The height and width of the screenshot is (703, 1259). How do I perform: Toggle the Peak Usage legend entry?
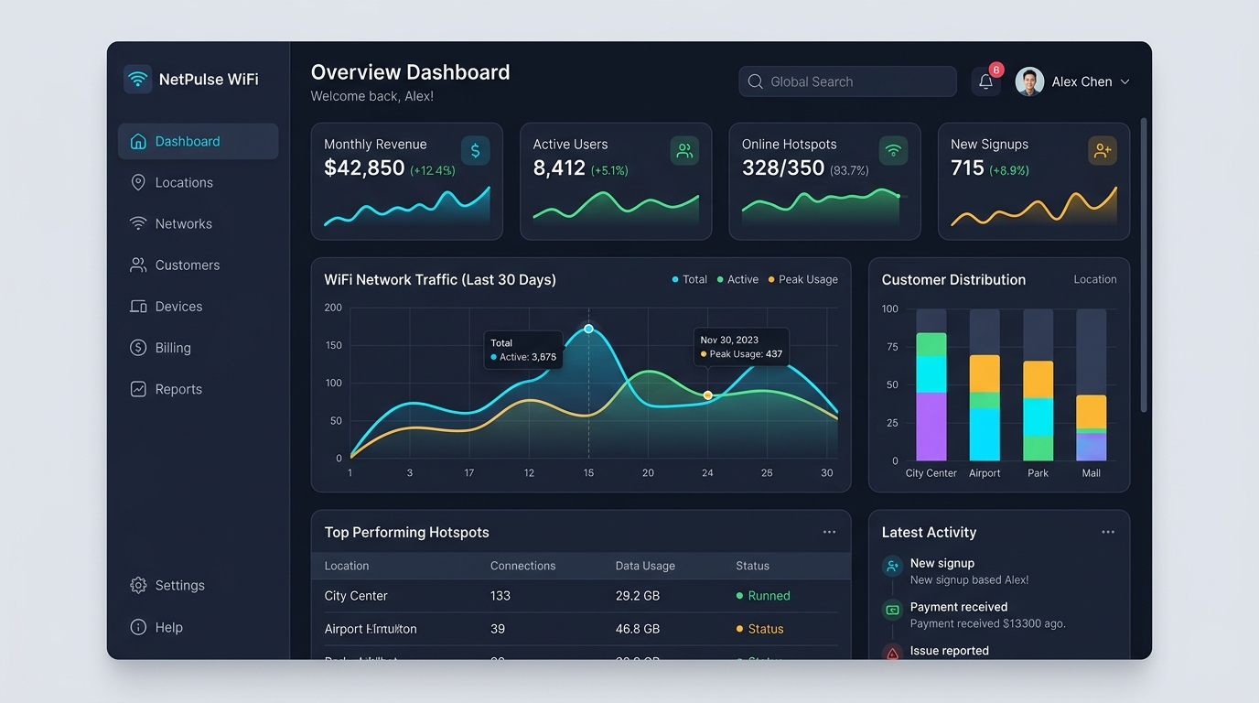pos(802,279)
